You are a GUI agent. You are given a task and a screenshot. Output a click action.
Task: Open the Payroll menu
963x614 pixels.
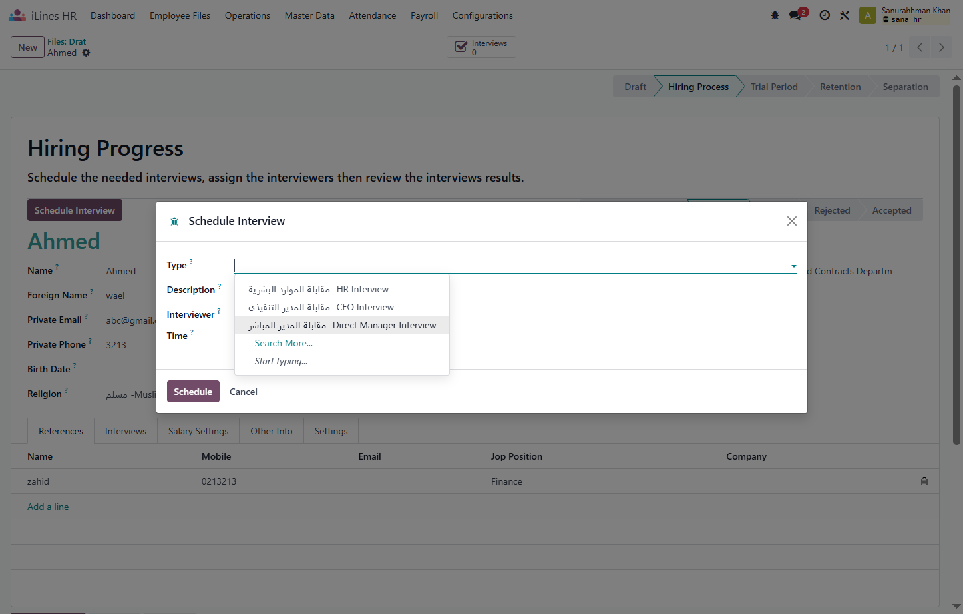click(424, 15)
